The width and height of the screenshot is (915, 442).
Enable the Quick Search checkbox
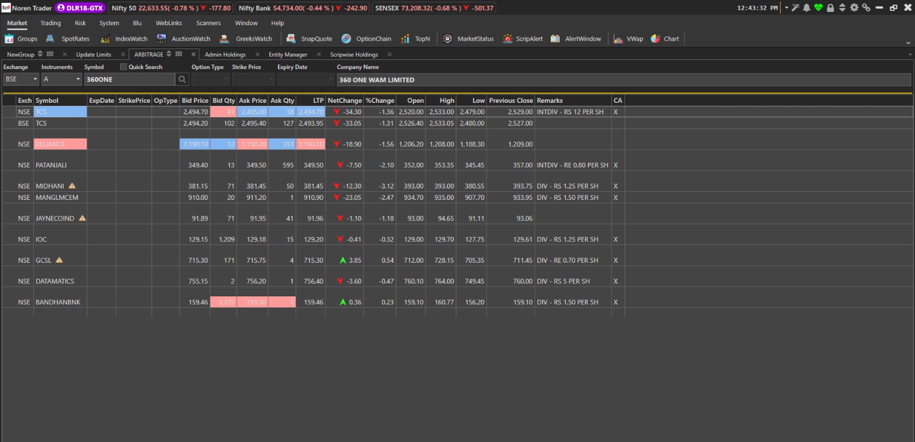(123, 67)
